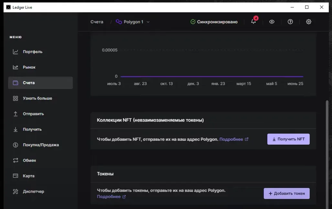The image size is (332, 209).
Task: Open the Портфель sidebar menu item
Action: pos(40,52)
